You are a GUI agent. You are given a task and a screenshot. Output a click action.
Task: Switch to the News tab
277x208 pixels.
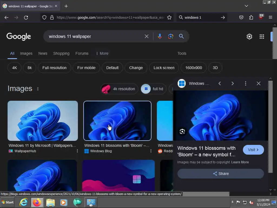(43, 53)
